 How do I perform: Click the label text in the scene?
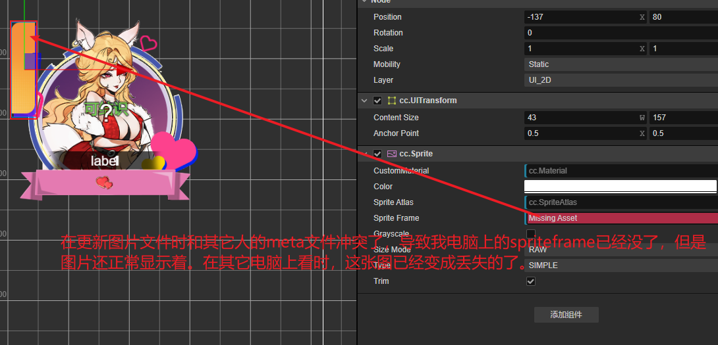105,161
